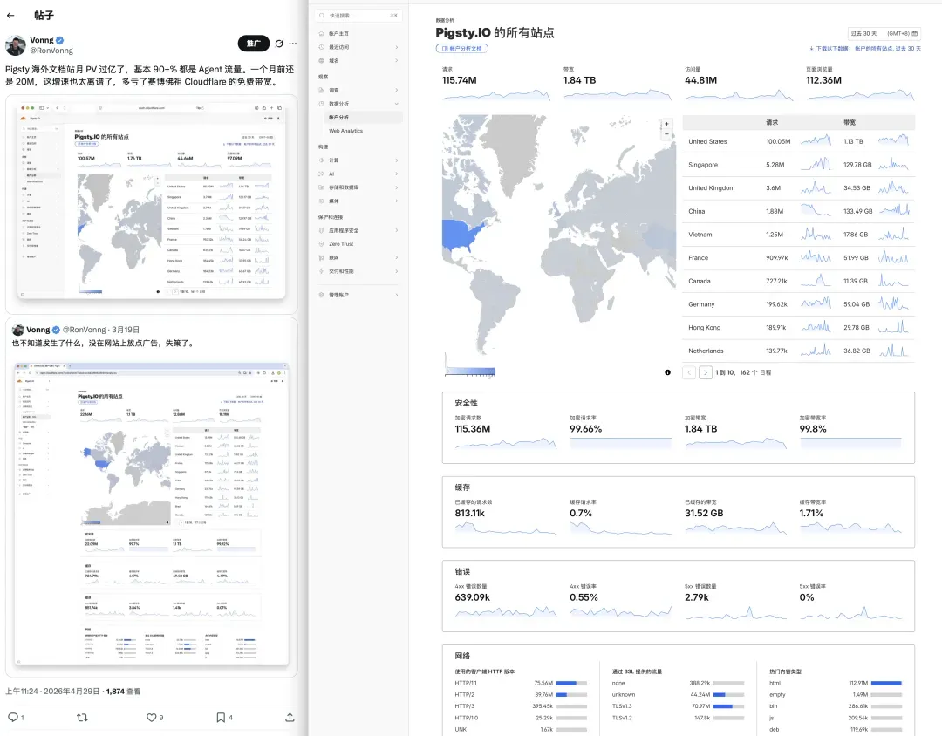Click the 639.09k 4xx errors value
The image size is (942, 736).
[472, 597]
